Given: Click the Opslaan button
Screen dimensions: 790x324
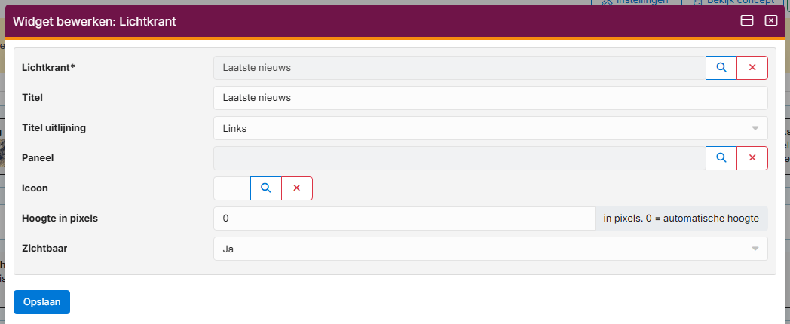Looking at the screenshot, I should pos(41,301).
